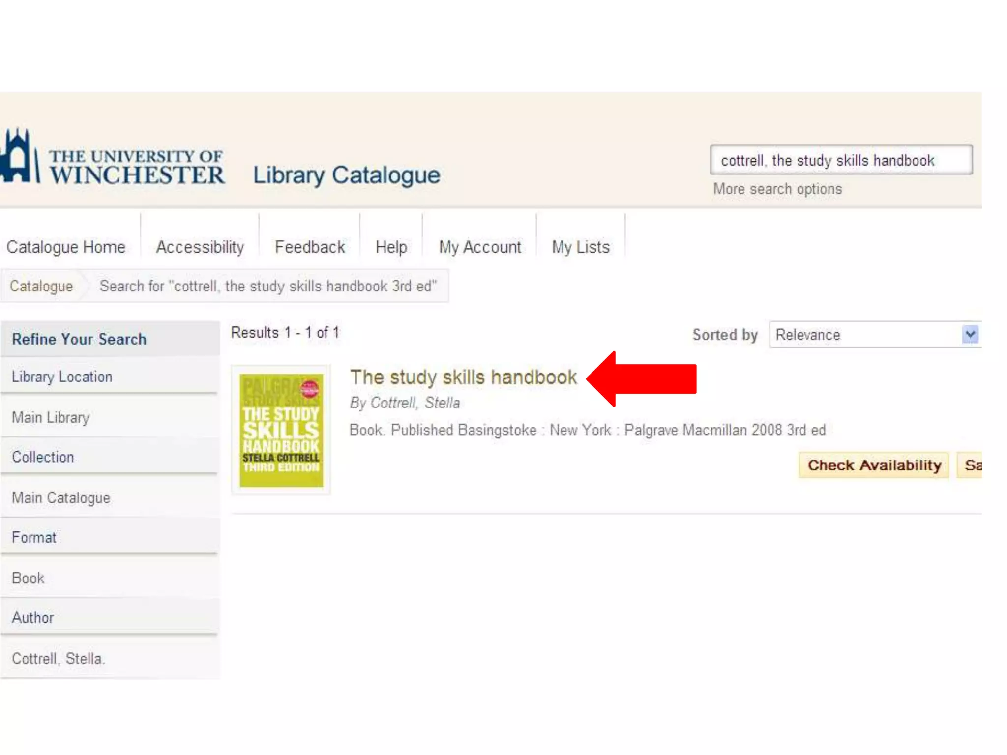This screenshot has height=755, width=1007.
Task: Refine by Main Catalogue collection
Action: click(x=61, y=498)
